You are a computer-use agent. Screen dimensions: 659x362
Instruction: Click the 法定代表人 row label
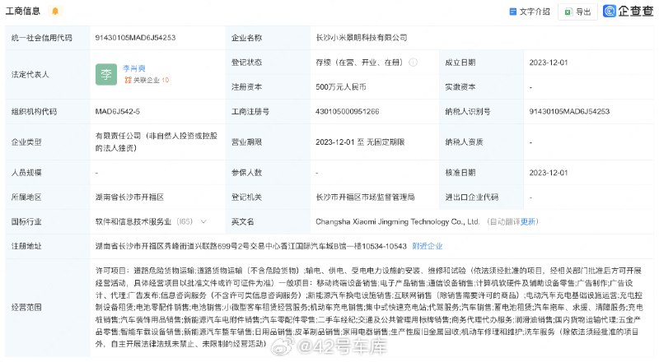[30, 74]
